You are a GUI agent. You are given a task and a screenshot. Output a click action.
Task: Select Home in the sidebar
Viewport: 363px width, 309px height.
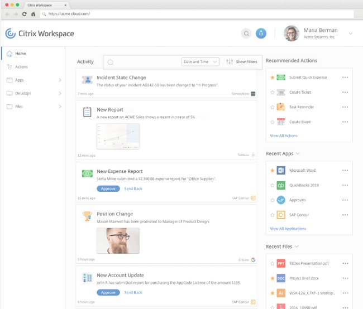coord(33,54)
